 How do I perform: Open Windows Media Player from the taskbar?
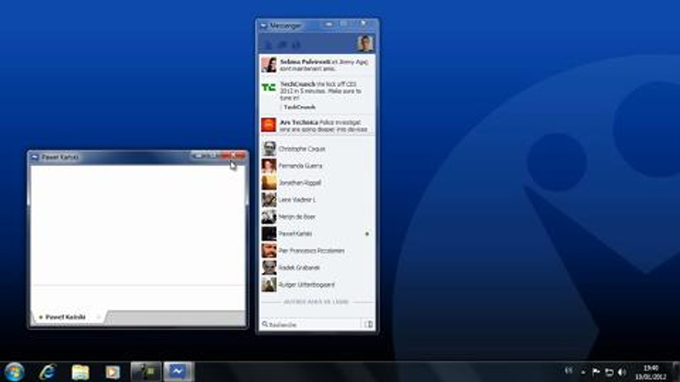click(113, 372)
